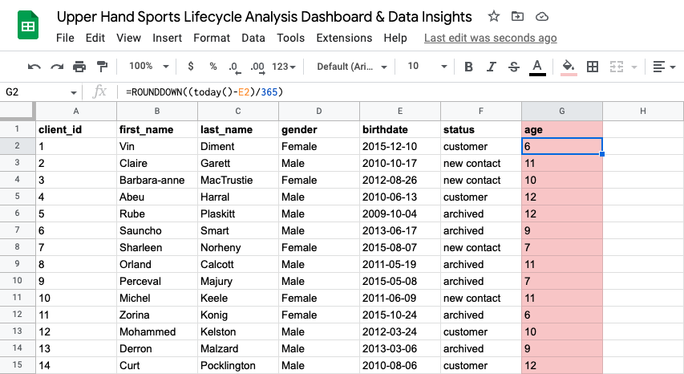This screenshot has height=374, width=684.
Task: Open the zoom level dropdown
Action: click(x=148, y=67)
